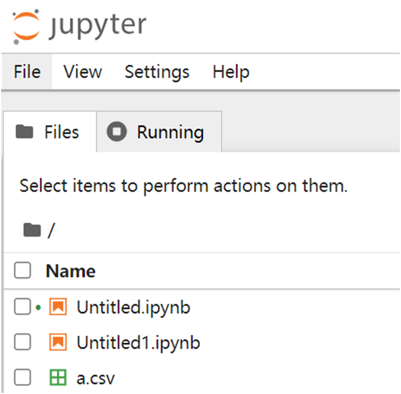401x394 pixels.
Task: Check the box for Untitled1.ipynb
Action: [x=23, y=342]
